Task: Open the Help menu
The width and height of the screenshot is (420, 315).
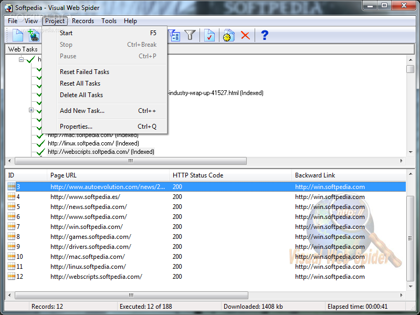Action: 130,21
